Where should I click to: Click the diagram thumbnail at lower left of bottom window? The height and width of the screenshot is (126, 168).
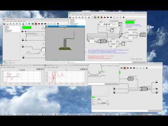(100, 101)
